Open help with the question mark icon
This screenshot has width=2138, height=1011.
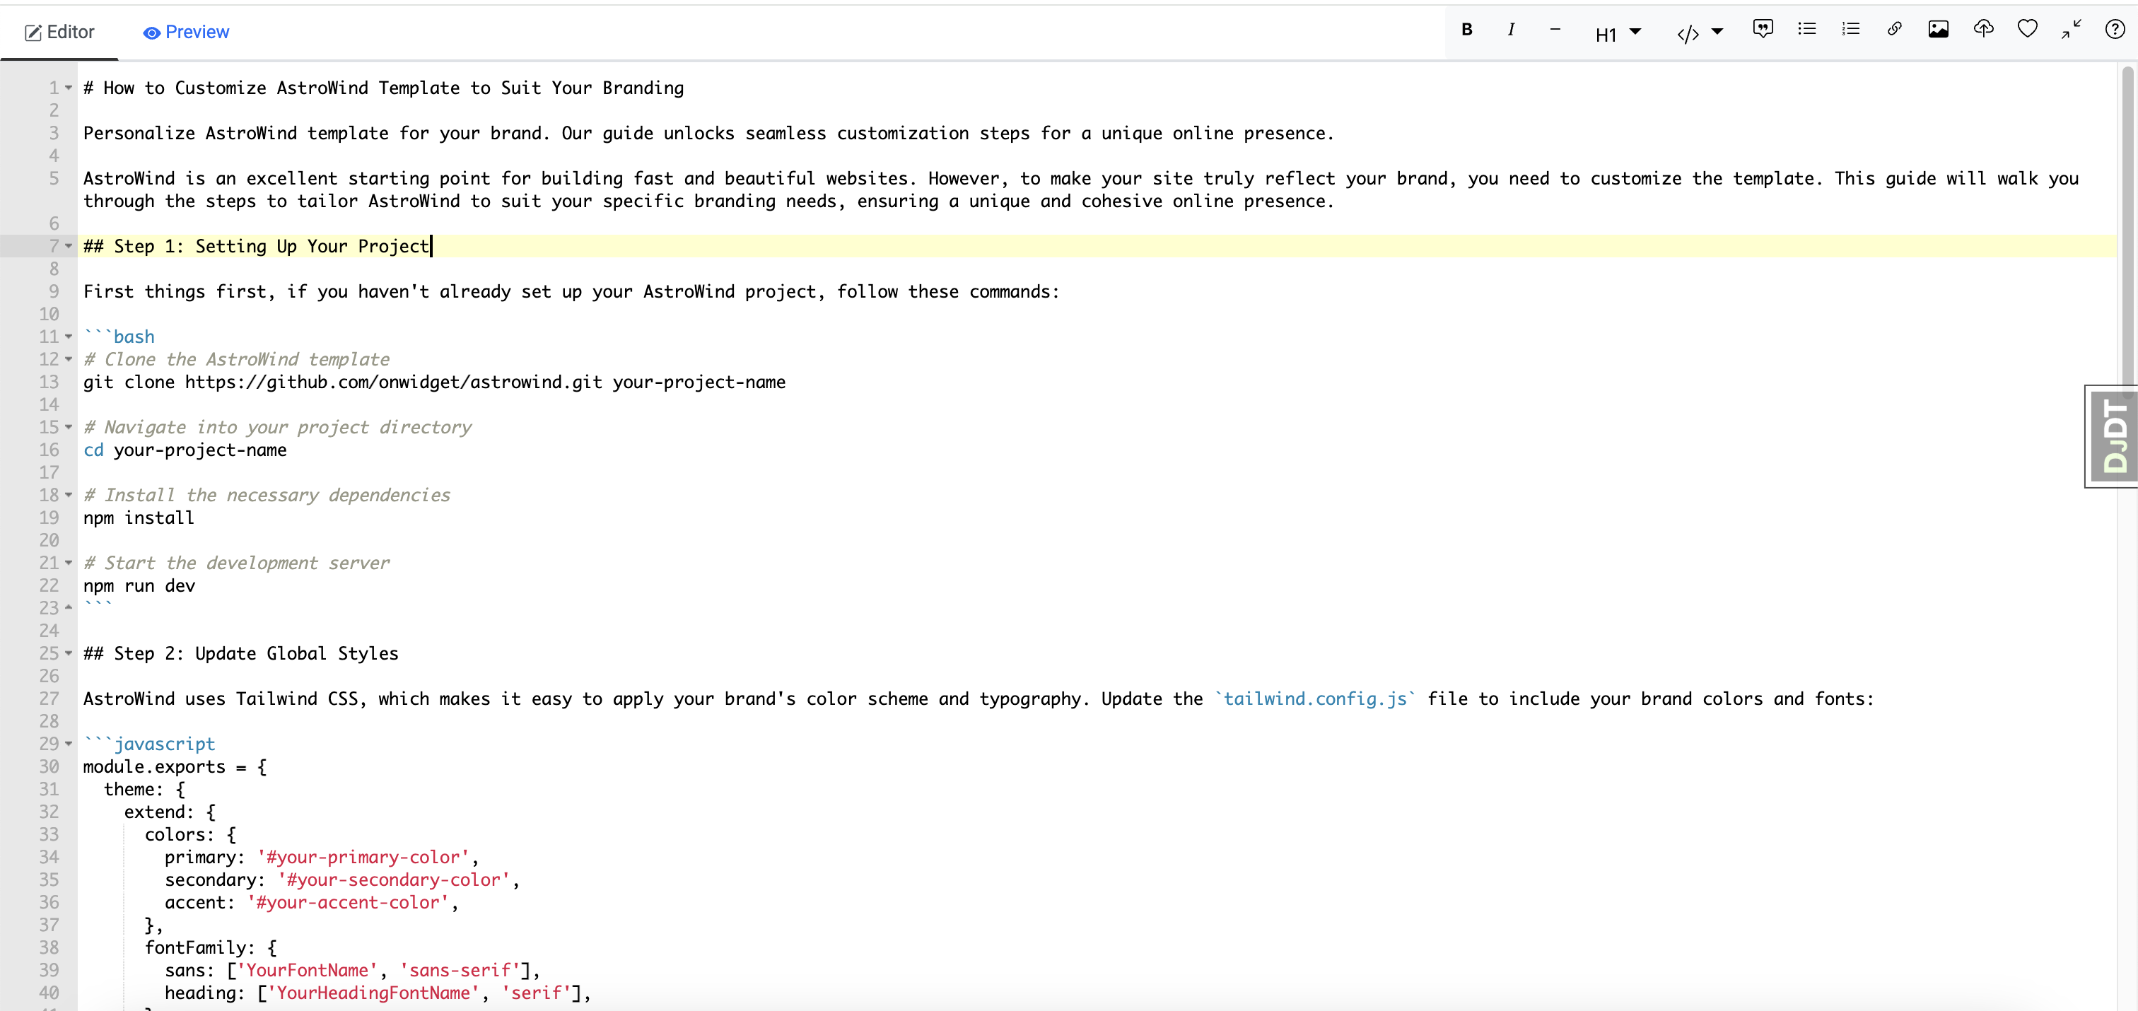2114,30
